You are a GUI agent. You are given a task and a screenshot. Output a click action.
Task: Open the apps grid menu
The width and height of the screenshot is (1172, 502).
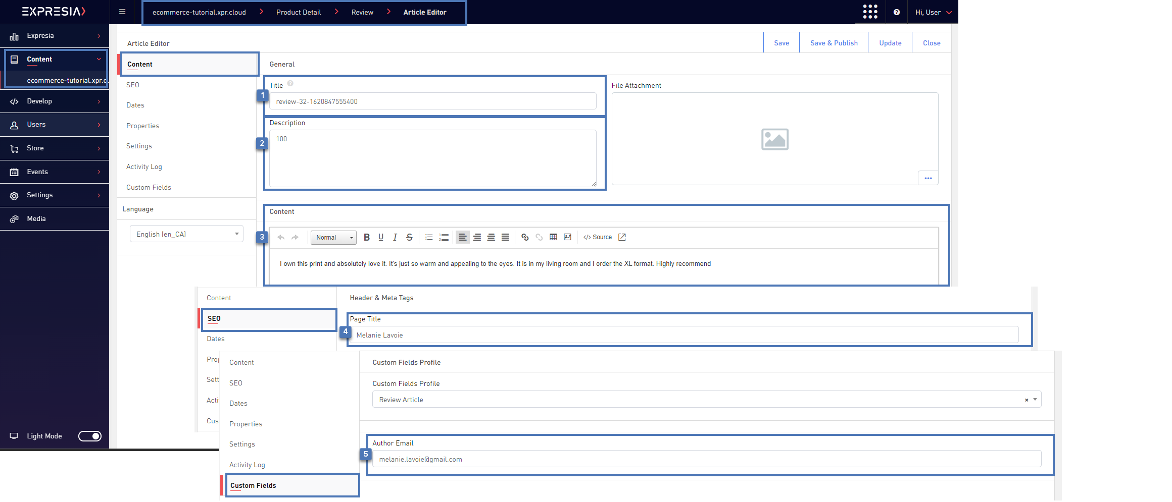[870, 12]
